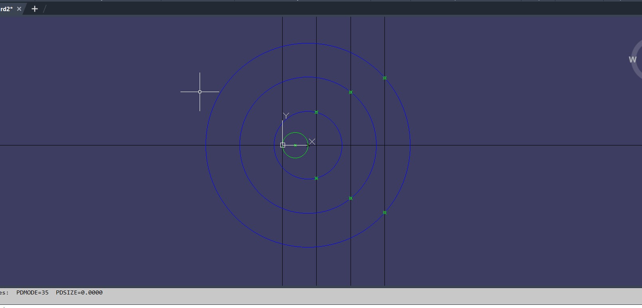Click the Y axis label of the UCS icon
The width and height of the screenshot is (642, 308).
[x=286, y=116]
